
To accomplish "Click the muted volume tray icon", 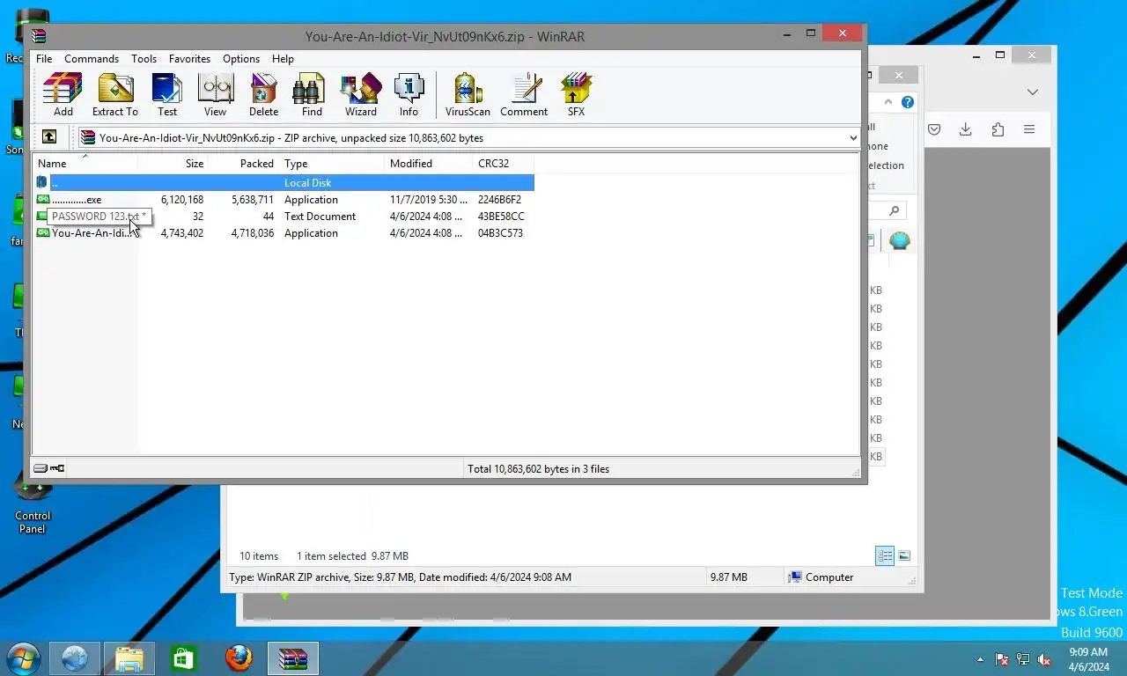I will [x=1044, y=659].
